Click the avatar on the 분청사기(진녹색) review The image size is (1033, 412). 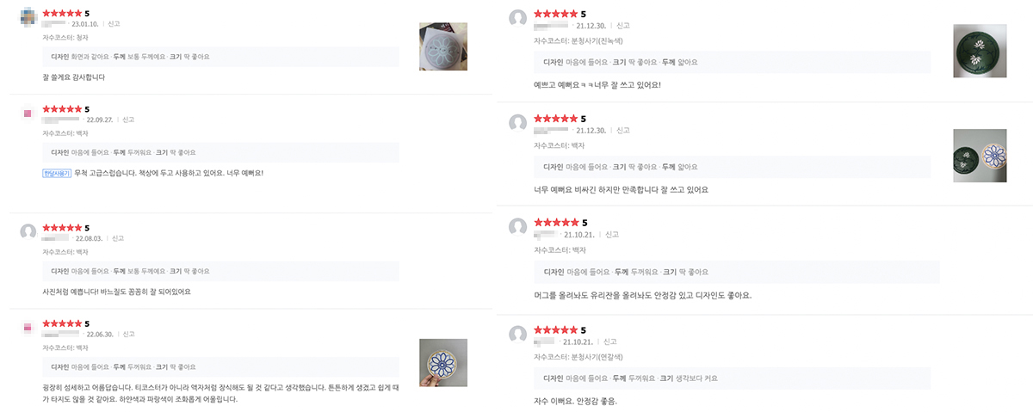click(517, 18)
